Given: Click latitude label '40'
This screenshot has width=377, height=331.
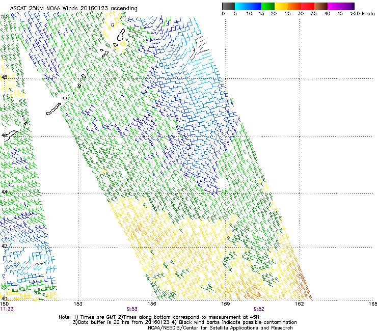Looking at the screenshot, I should 4,298.
